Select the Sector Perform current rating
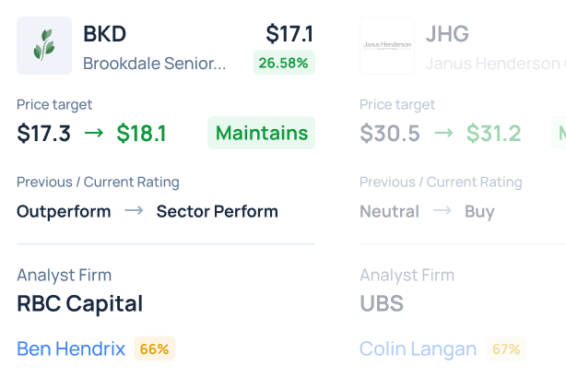566x378 pixels. click(x=218, y=211)
